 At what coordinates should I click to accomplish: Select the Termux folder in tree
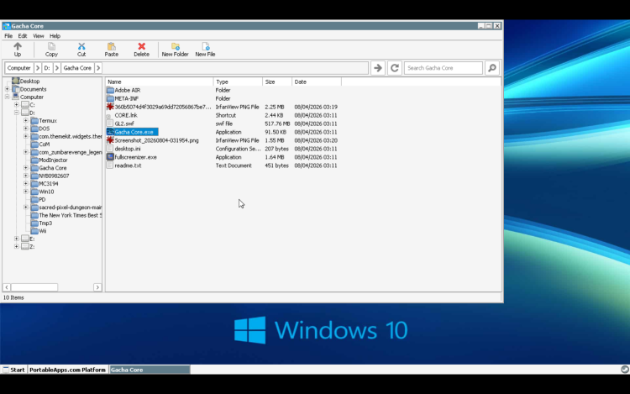pyautogui.click(x=44, y=120)
